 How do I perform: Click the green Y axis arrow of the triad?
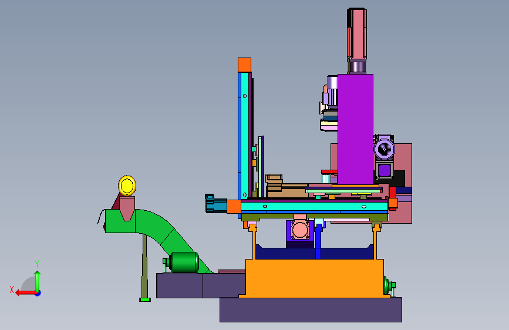(38, 281)
